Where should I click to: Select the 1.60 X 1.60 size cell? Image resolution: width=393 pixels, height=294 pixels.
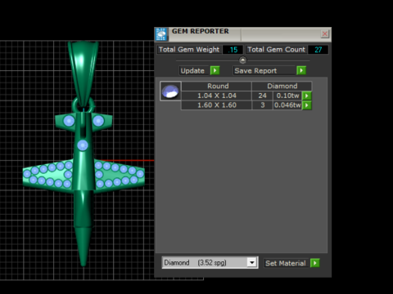[217, 105]
